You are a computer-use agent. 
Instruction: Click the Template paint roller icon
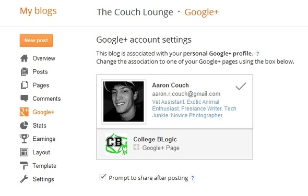24,166
